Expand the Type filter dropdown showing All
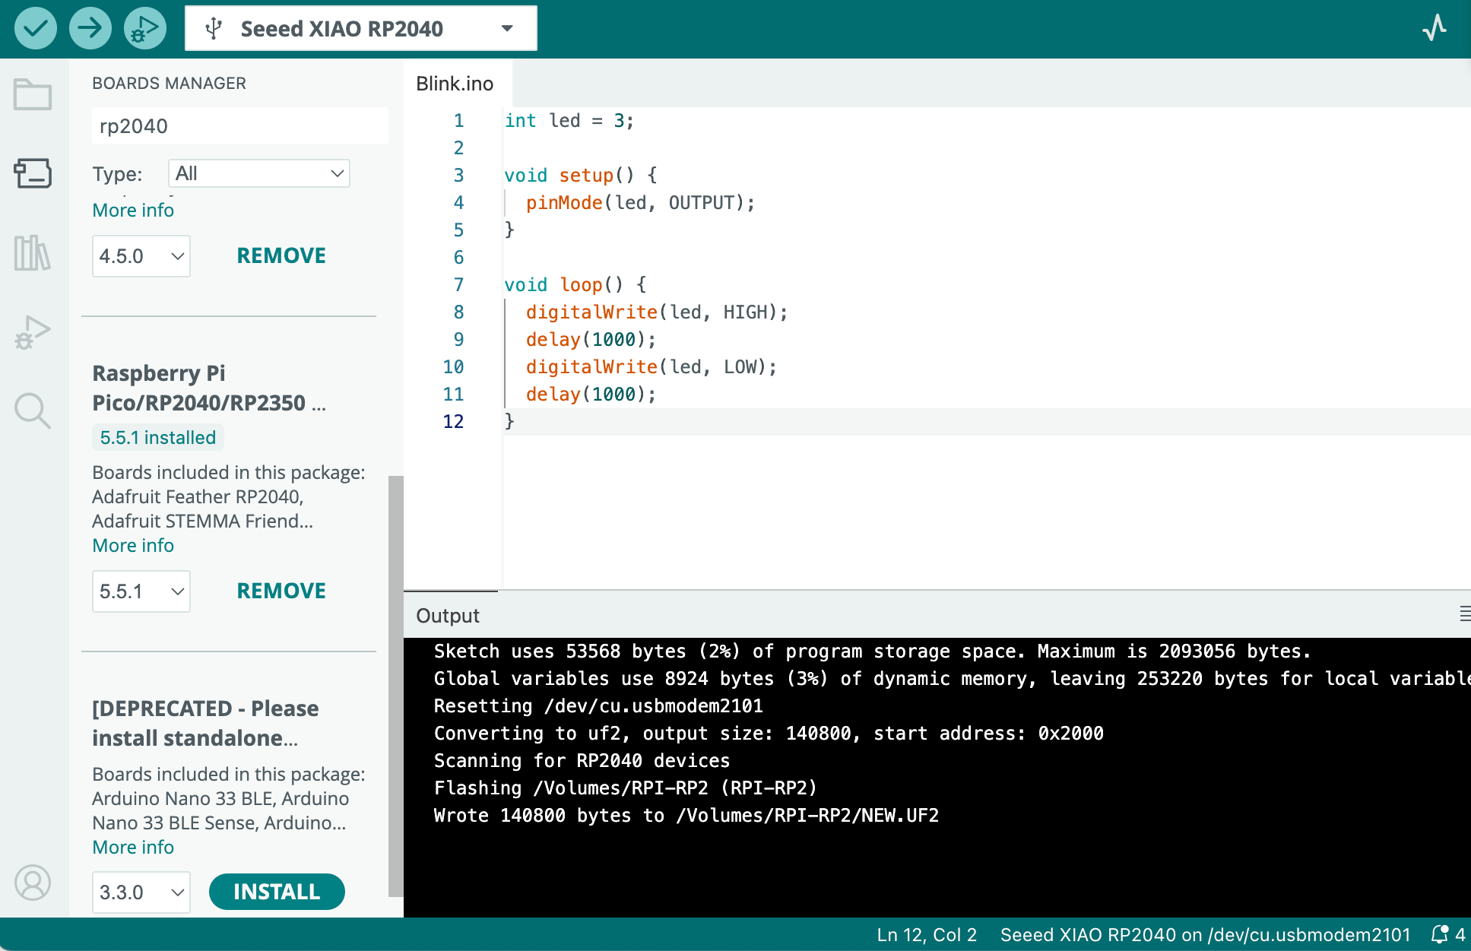This screenshot has height=951, width=1471. pyautogui.click(x=258, y=173)
